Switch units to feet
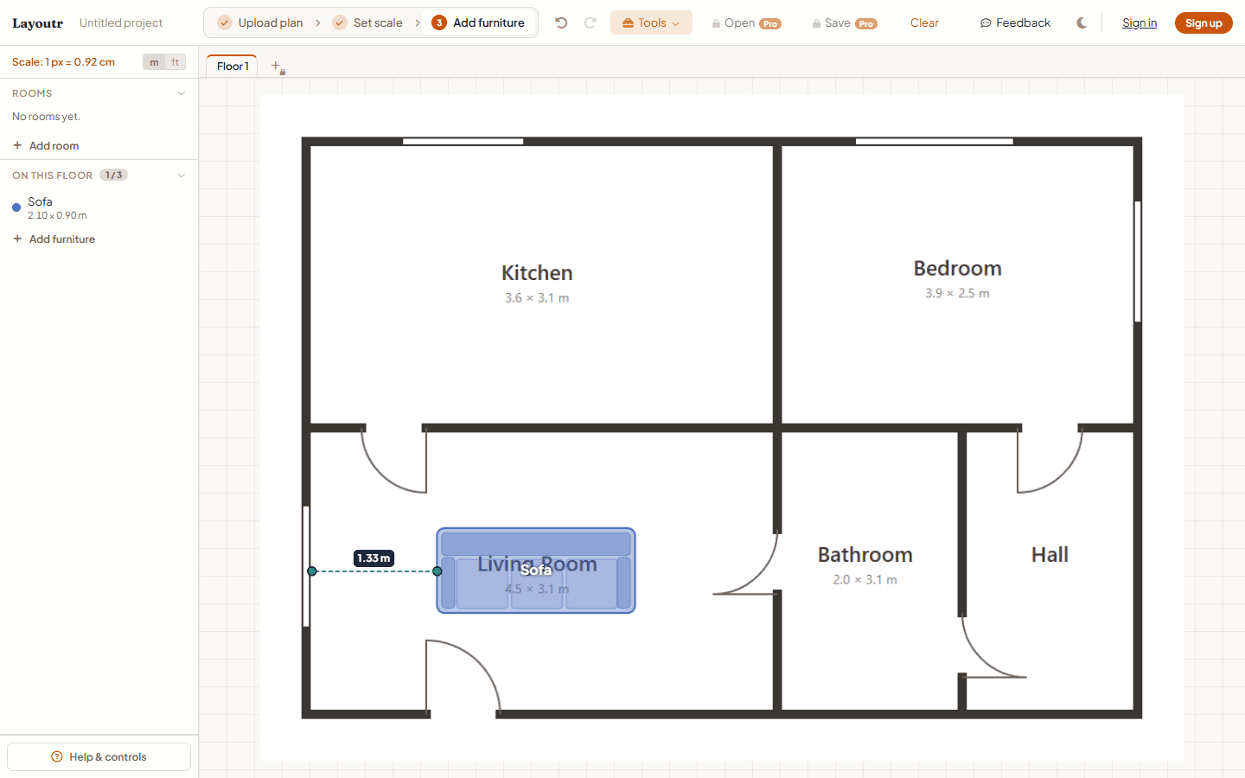The height and width of the screenshot is (778, 1245). click(175, 62)
